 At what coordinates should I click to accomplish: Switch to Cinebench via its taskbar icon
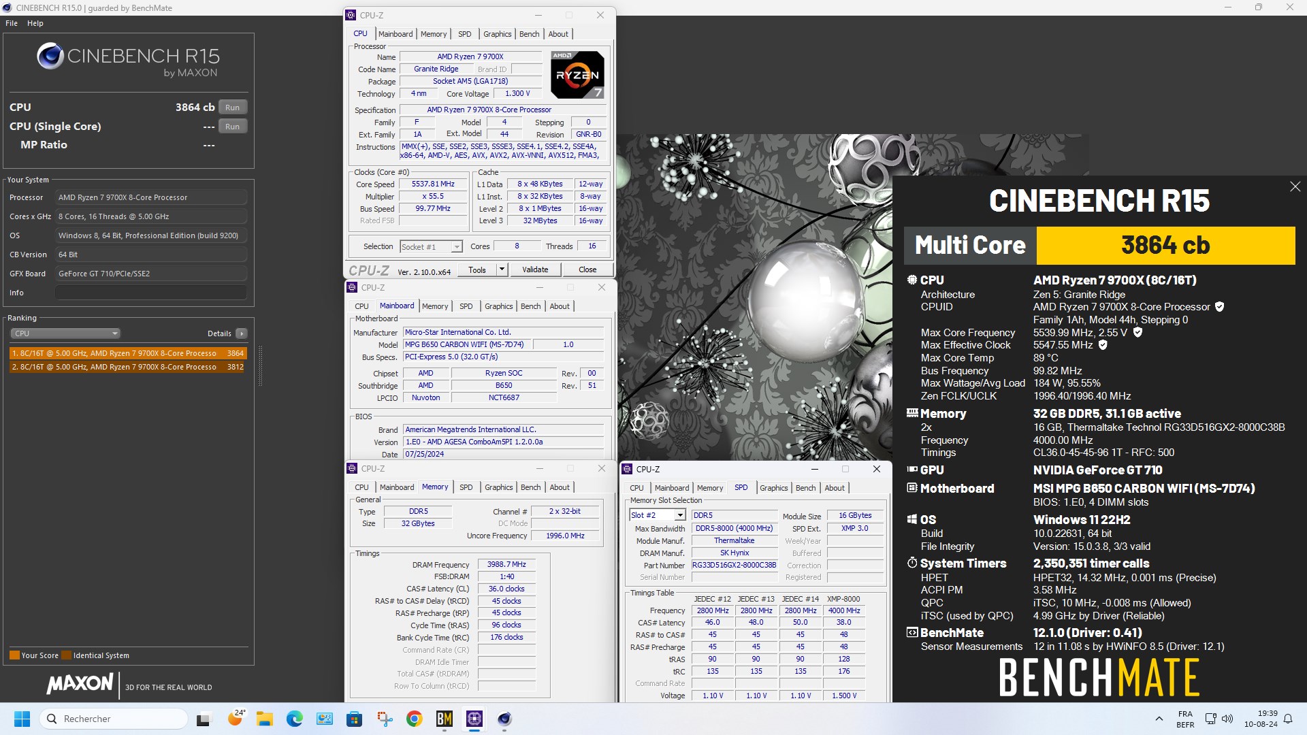(x=504, y=719)
